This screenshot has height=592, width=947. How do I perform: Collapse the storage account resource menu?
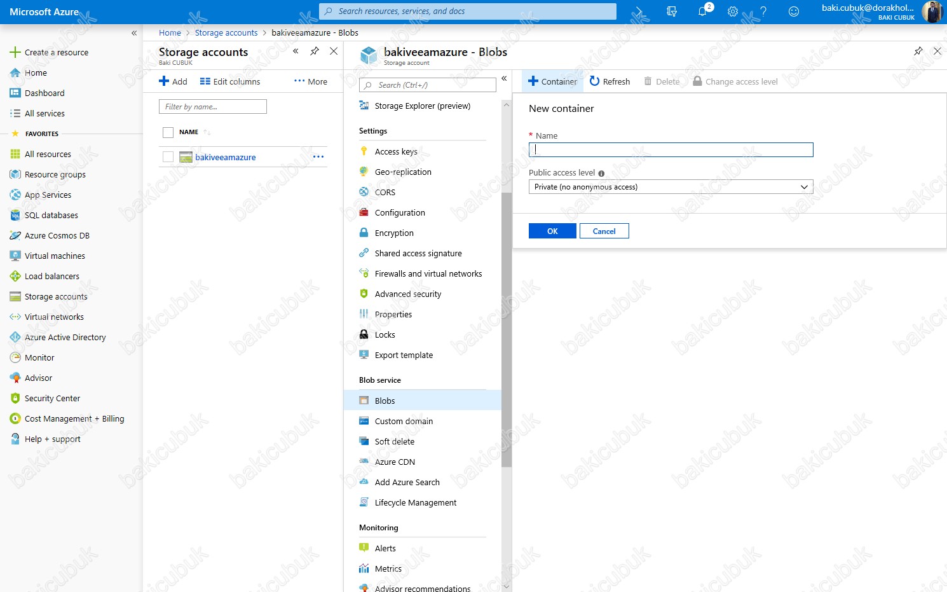coord(504,78)
